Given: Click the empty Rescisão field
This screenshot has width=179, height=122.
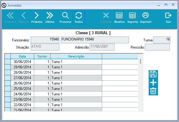Looking at the screenshot, I should pyautogui.click(x=157, y=47).
